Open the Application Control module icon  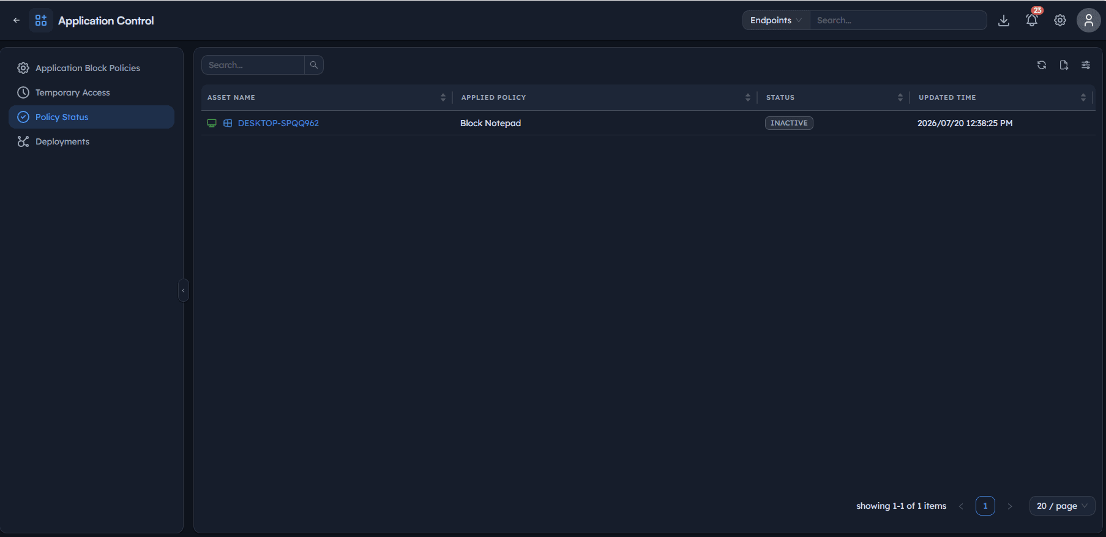pyautogui.click(x=41, y=20)
